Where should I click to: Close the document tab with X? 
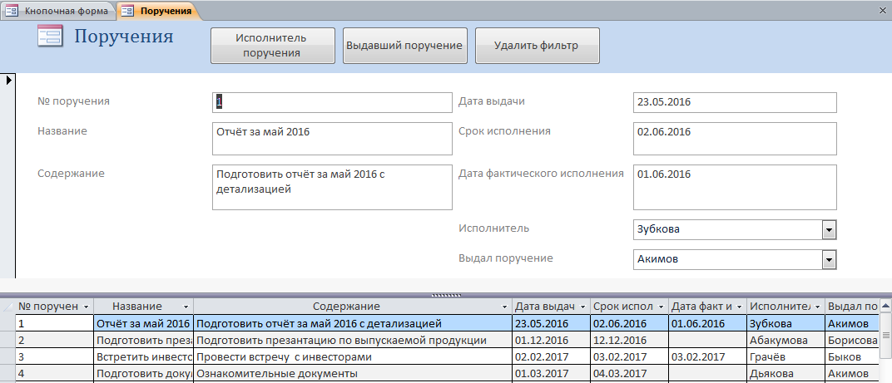pos(882,10)
